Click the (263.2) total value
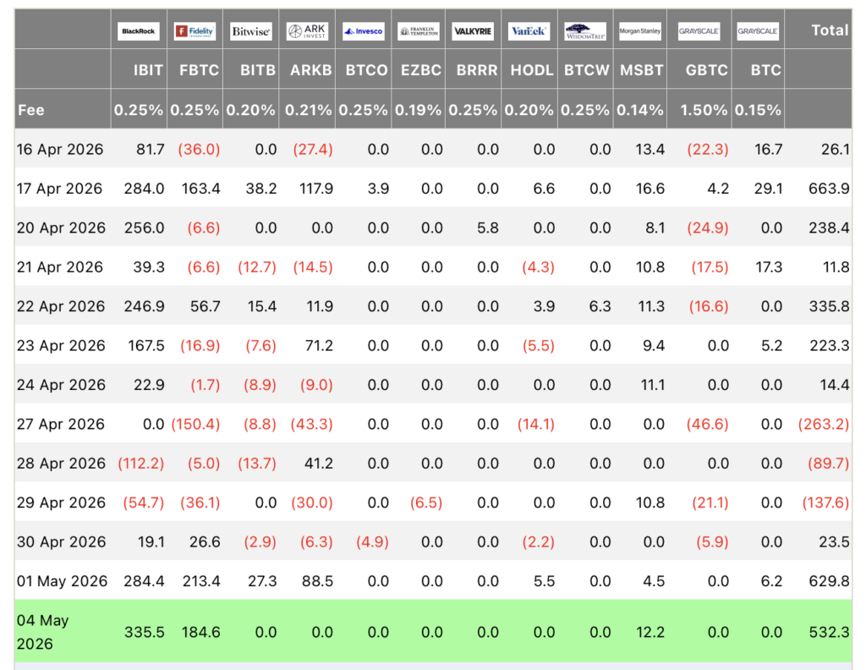The width and height of the screenshot is (866, 670). 824,424
